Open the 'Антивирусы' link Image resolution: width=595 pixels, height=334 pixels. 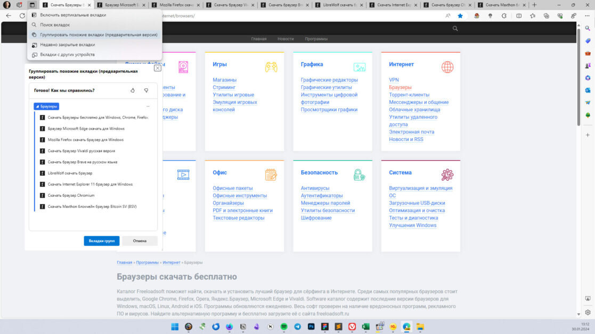coord(315,188)
